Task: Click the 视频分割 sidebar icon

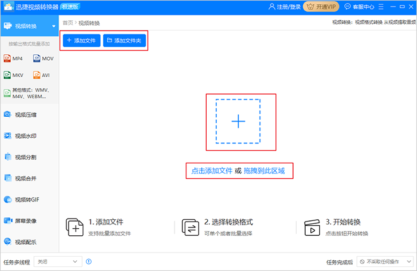Action: [x=8, y=157]
